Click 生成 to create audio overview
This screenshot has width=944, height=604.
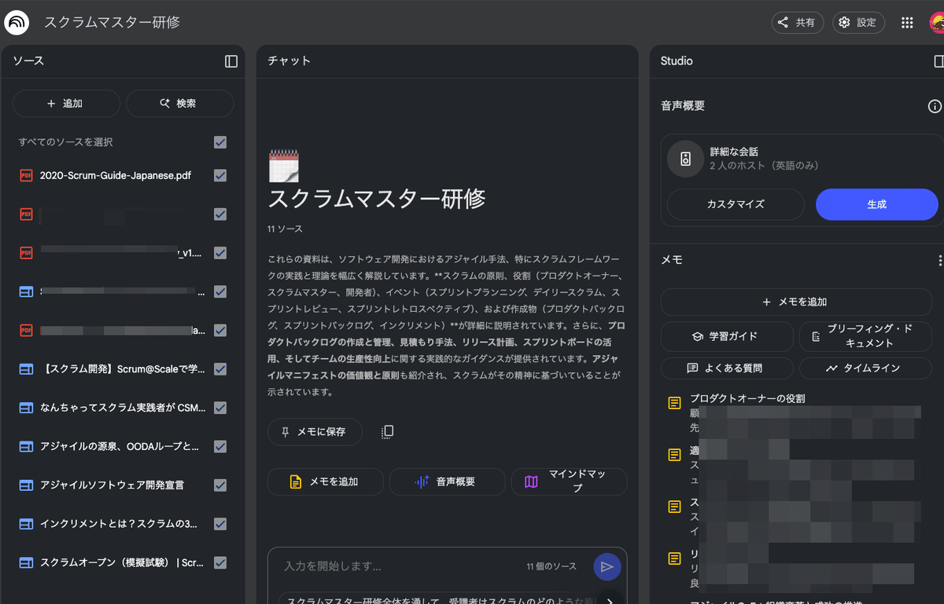(x=876, y=204)
